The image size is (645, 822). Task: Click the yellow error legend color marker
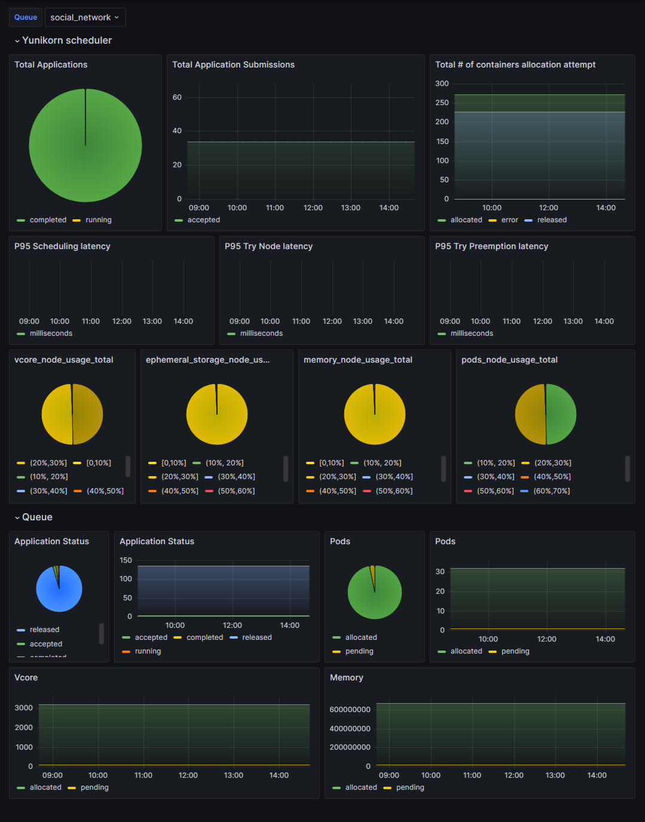click(x=493, y=220)
